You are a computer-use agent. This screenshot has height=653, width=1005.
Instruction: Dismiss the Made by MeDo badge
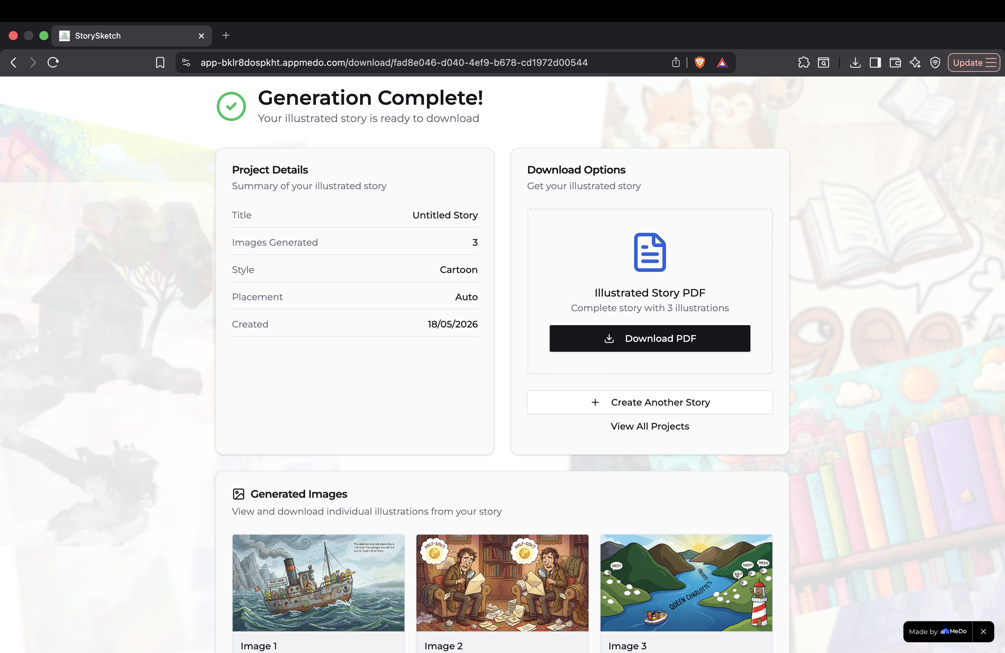tap(983, 631)
